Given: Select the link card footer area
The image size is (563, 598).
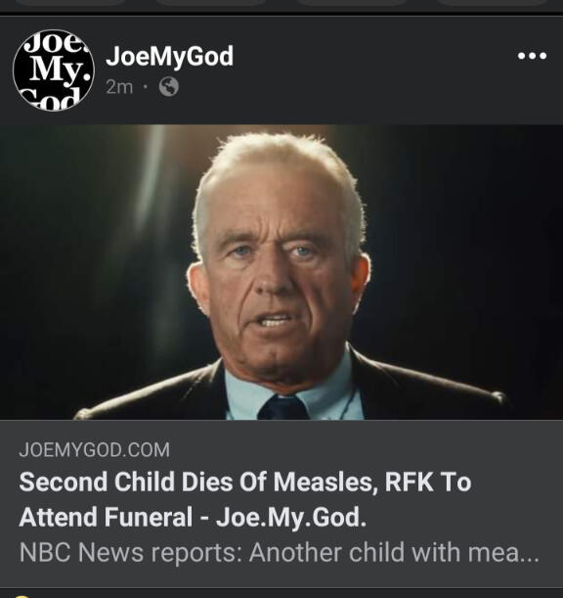Looking at the screenshot, I should (x=281, y=504).
